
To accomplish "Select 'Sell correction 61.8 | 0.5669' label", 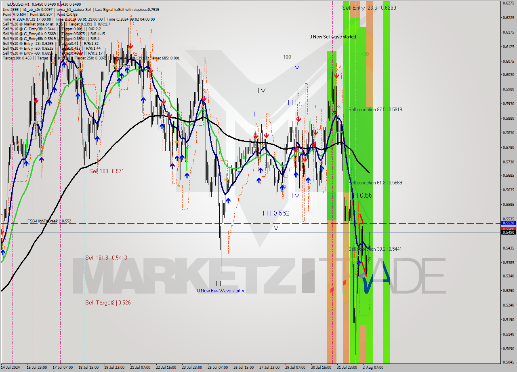I will [x=375, y=183].
